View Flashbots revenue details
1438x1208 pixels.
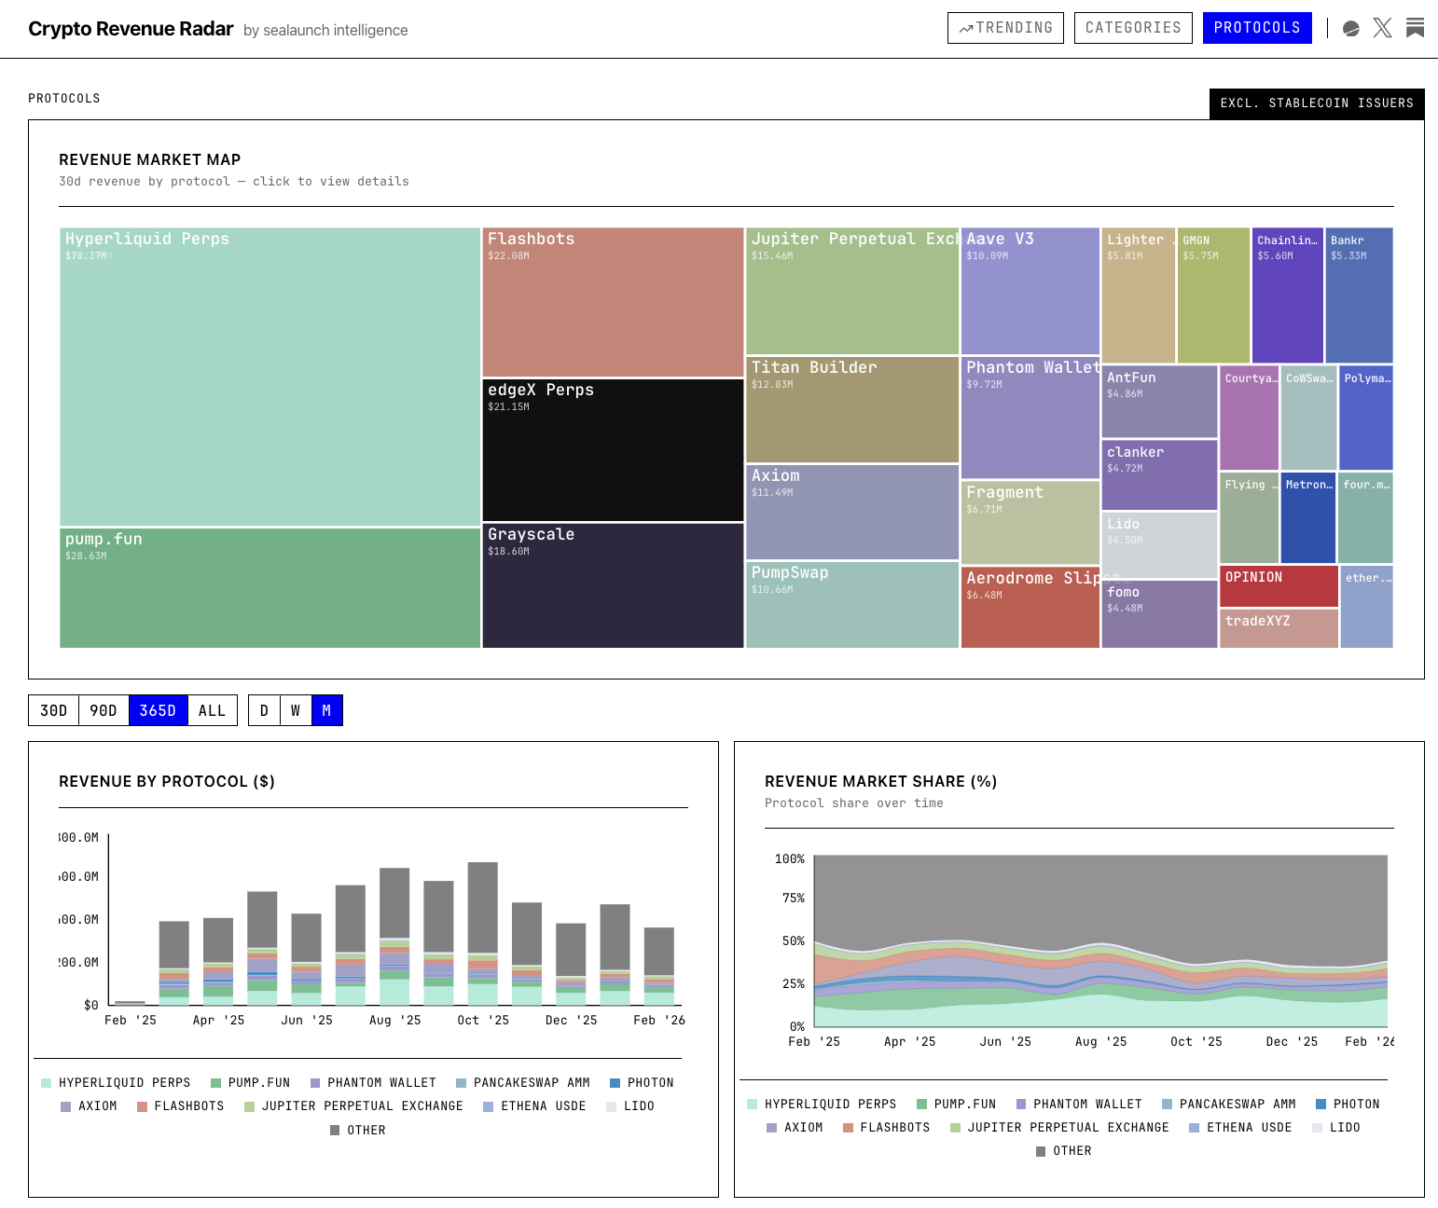(x=612, y=298)
